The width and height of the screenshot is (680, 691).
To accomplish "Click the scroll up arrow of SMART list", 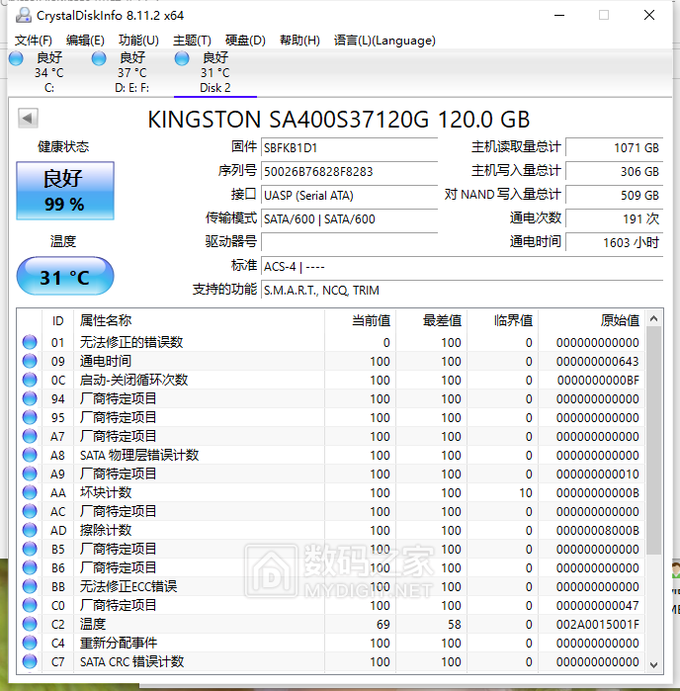I will [x=654, y=318].
